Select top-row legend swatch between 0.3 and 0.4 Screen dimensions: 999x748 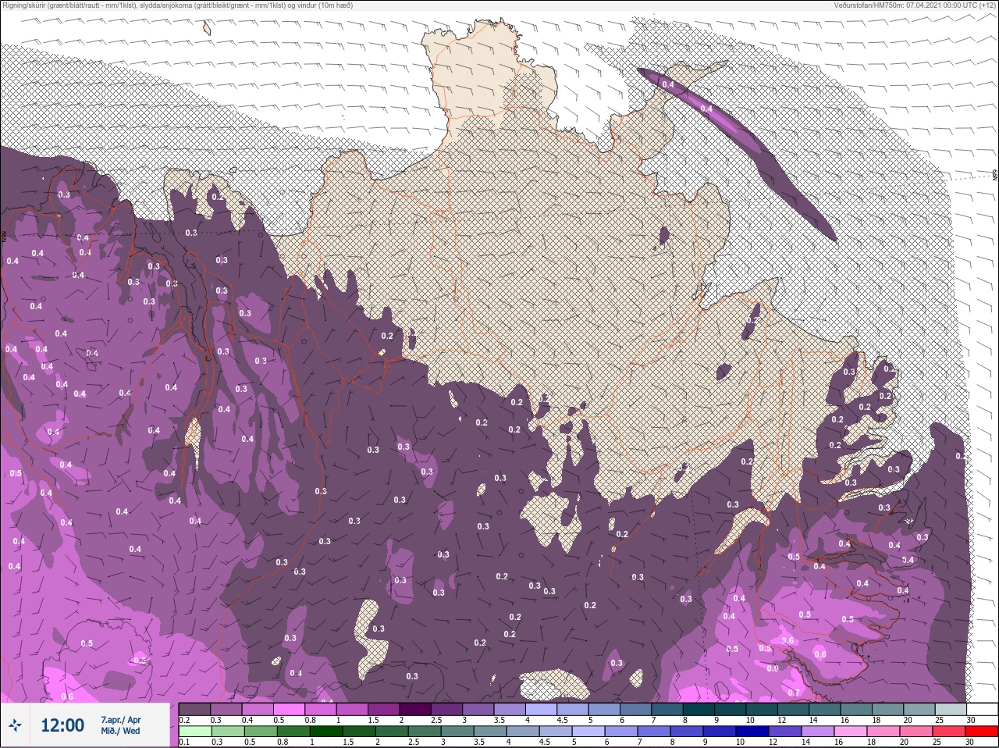[226, 709]
